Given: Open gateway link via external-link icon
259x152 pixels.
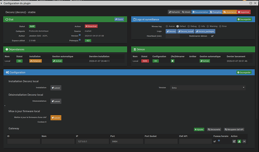Looking at the screenshot, I should (234, 141).
